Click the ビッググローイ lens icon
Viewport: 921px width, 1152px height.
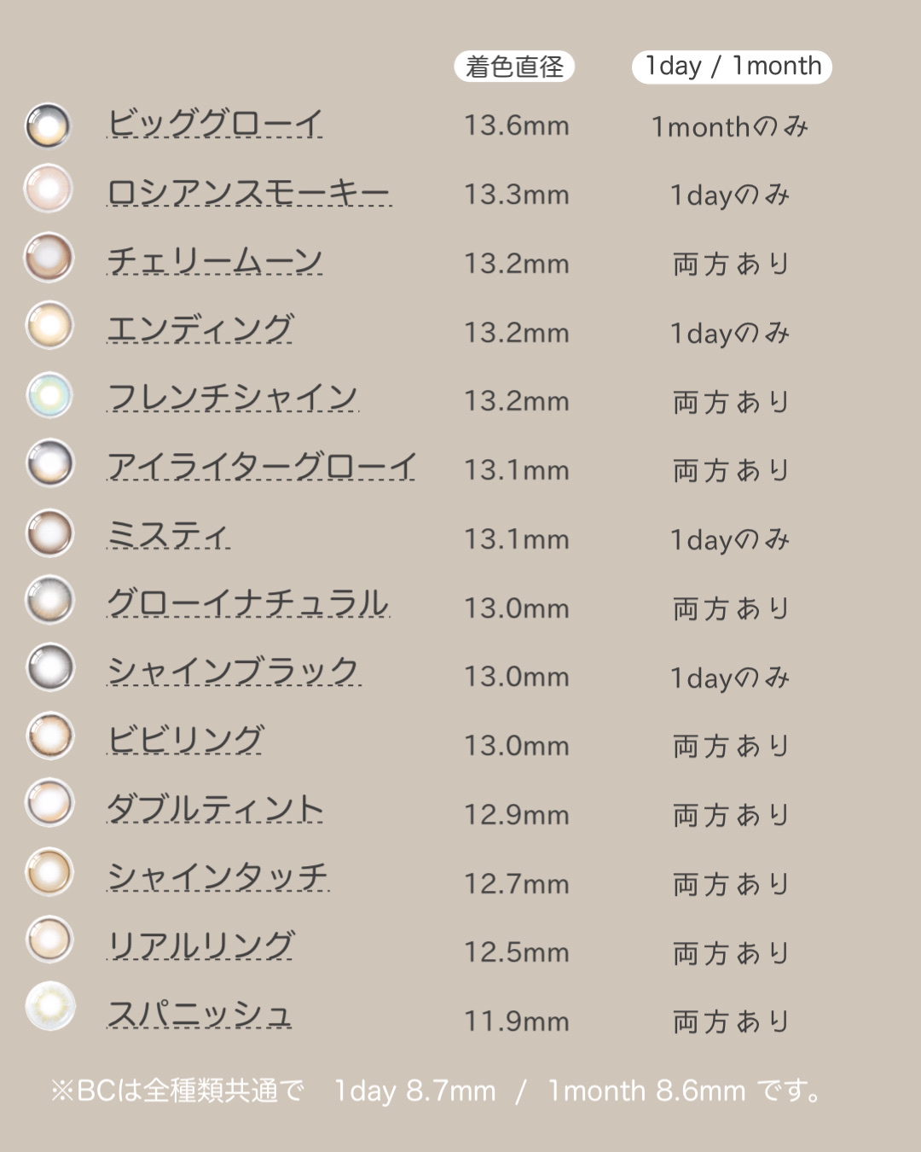pos(48,125)
